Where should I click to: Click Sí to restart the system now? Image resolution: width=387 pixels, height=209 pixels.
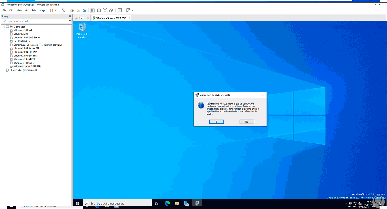216,122
